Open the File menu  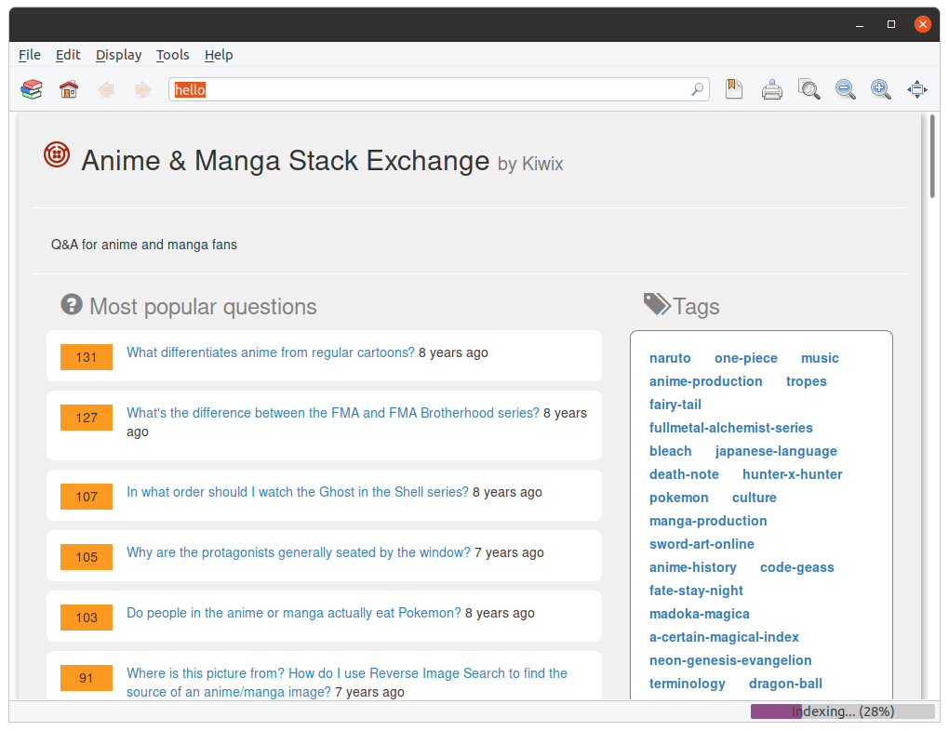coord(30,55)
